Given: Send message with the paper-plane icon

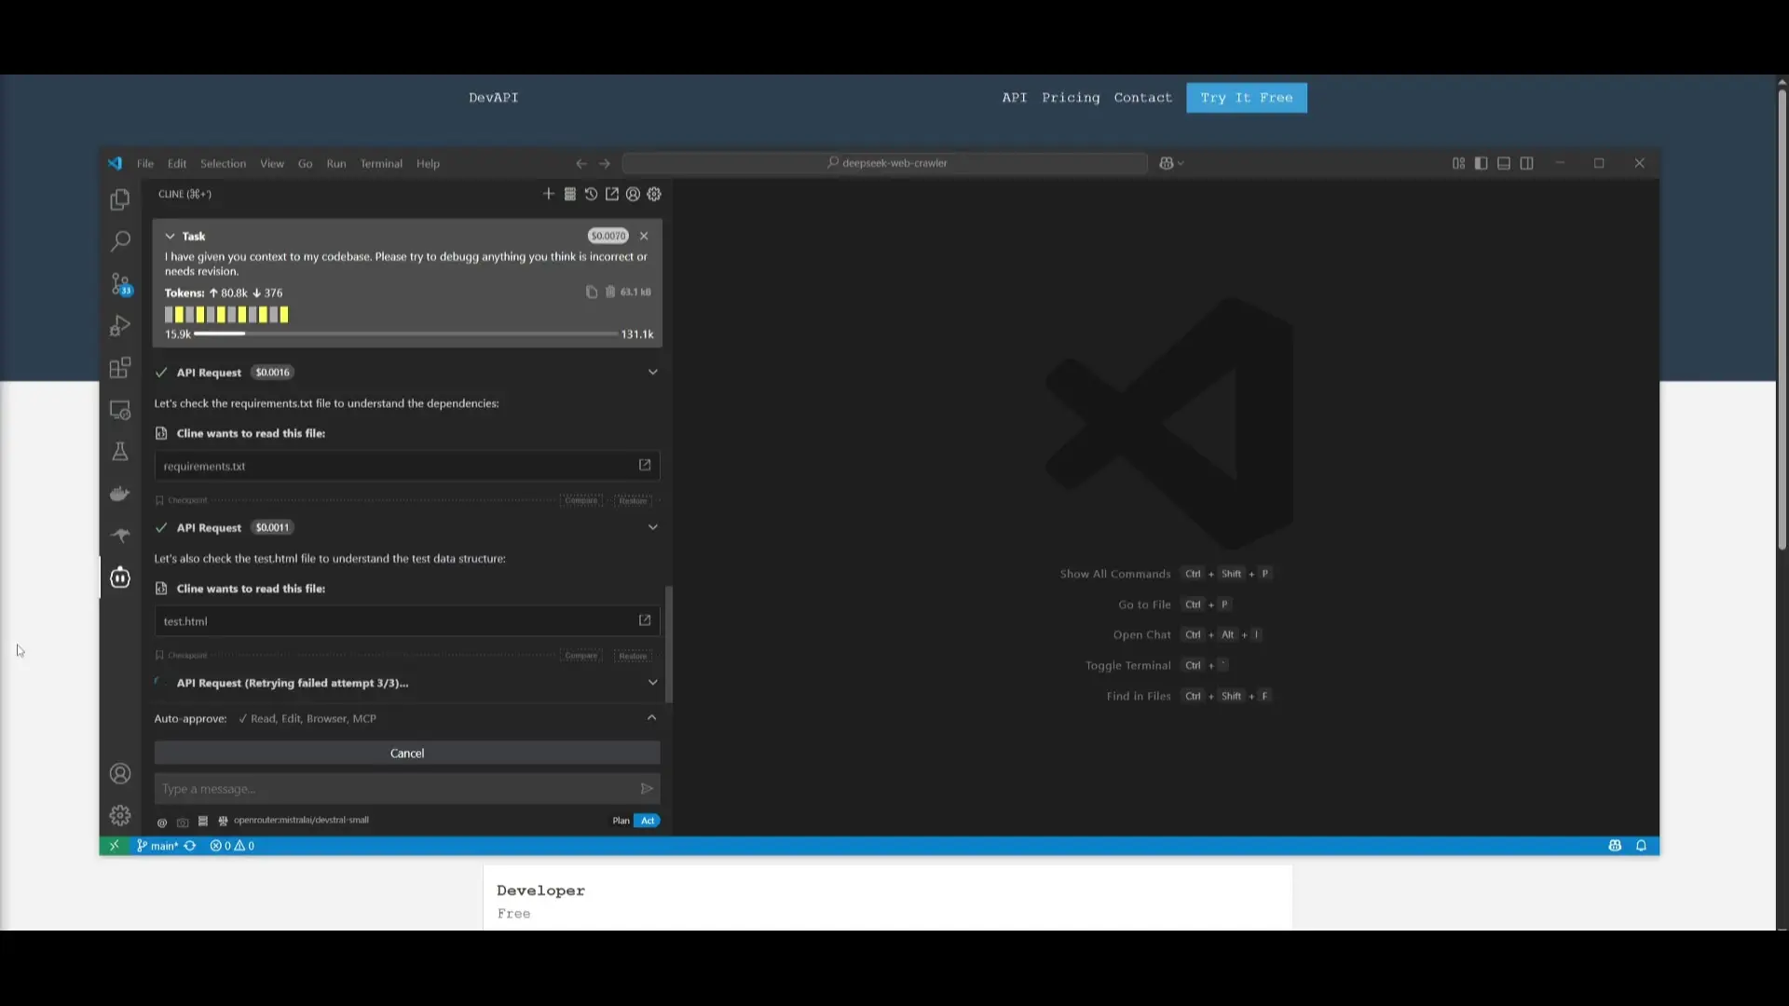Looking at the screenshot, I should click(647, 789).
